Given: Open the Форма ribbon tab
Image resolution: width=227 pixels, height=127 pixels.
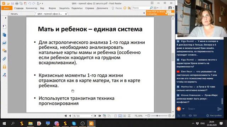Looking at the screenshot, I should coord(52,8).
